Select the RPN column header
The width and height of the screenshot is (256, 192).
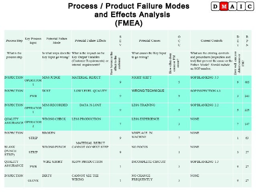[247, 41]
